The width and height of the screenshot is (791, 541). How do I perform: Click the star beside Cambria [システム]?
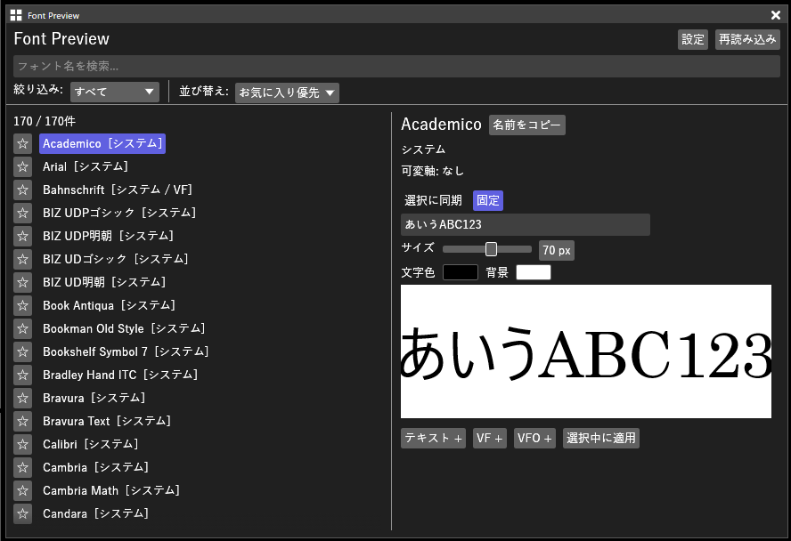point(22,468)
